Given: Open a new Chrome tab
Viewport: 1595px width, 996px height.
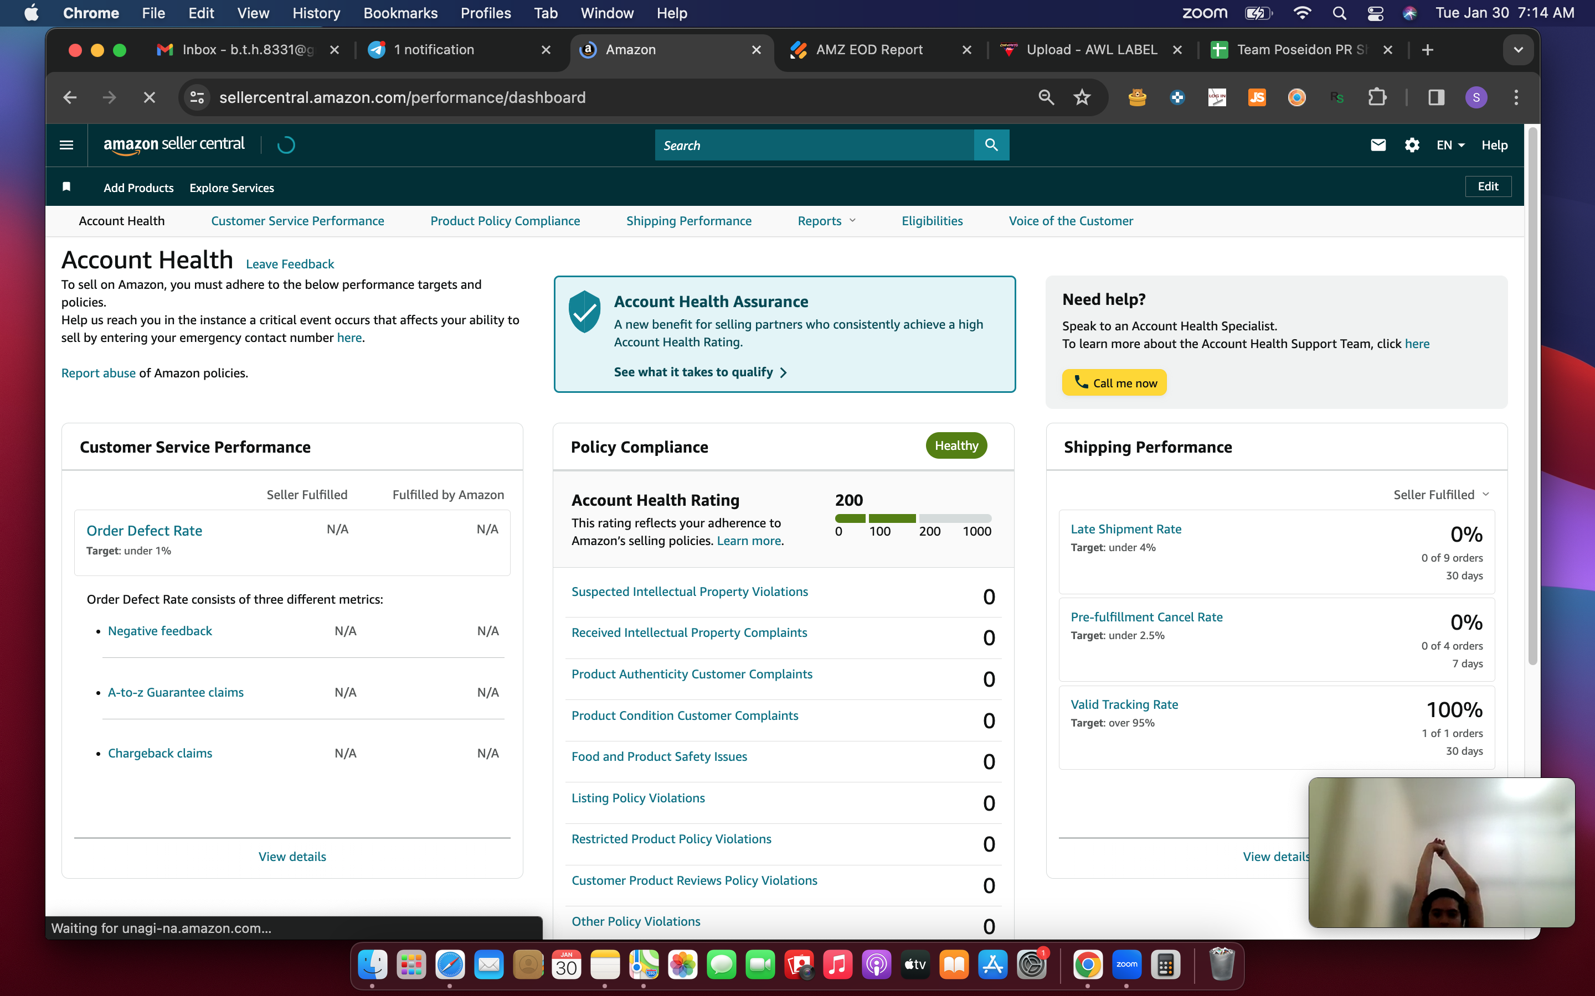Looking at the screenshot, I should coord(1428,50).
